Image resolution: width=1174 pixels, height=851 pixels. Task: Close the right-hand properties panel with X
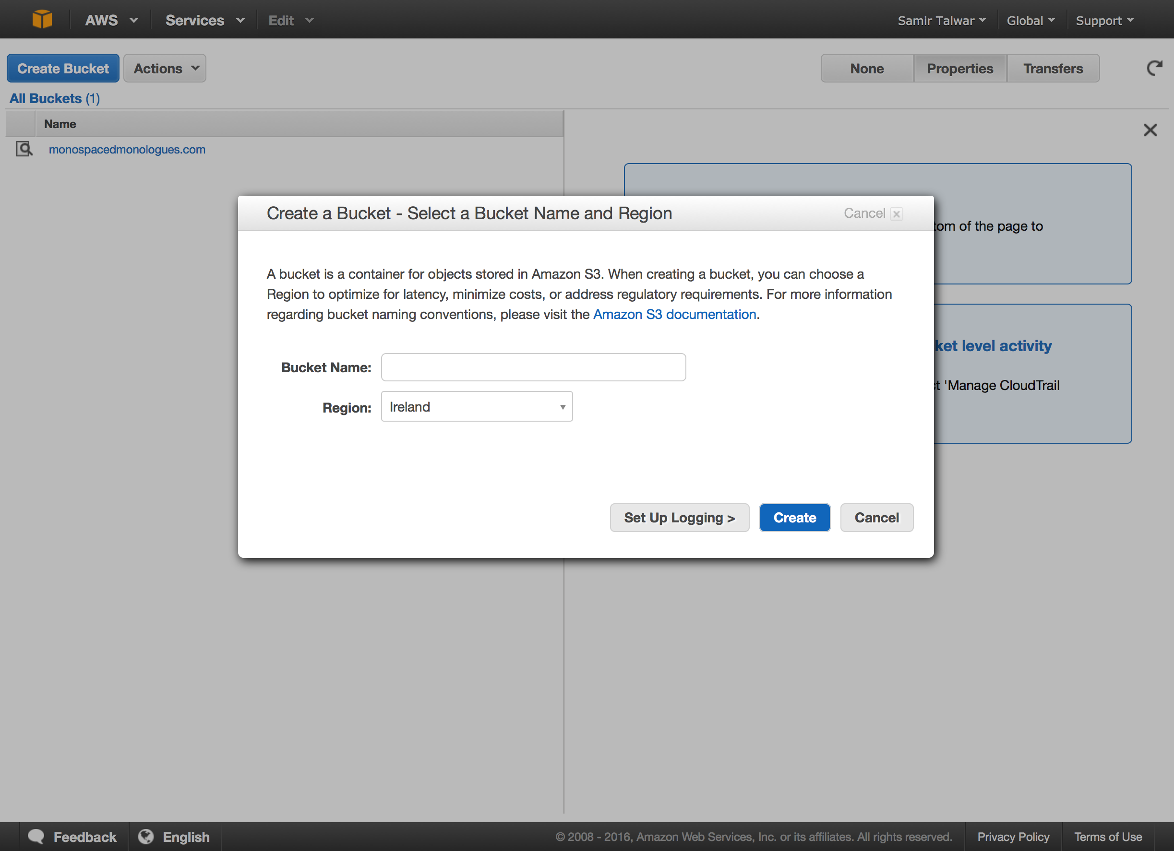[1150, 130]
